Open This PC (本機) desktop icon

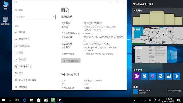coord(5,5)
